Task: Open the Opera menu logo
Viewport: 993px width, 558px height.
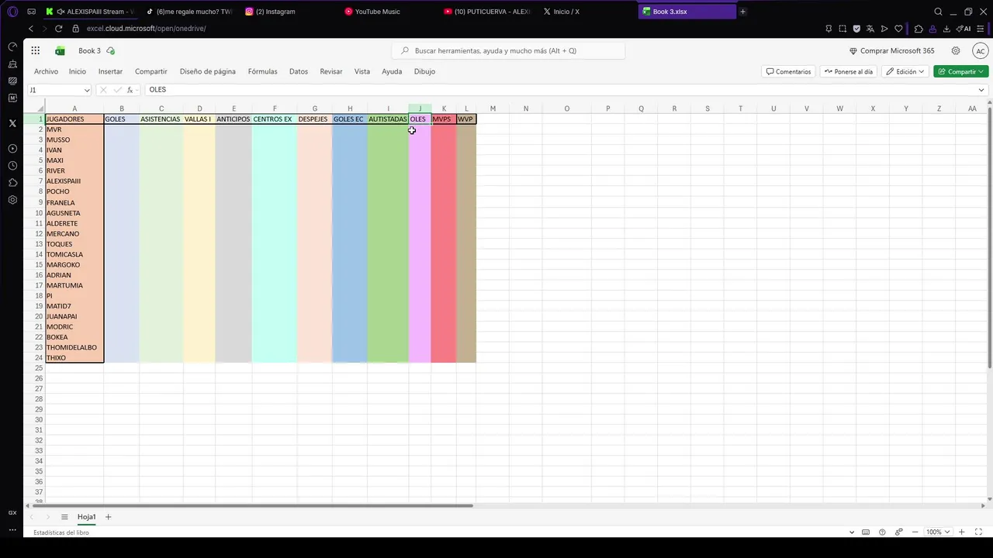Action: pyautogui.click(x=12, y=12)
